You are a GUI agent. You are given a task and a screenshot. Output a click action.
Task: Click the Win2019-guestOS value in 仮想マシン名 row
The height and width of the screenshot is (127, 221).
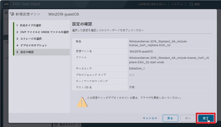141,52
